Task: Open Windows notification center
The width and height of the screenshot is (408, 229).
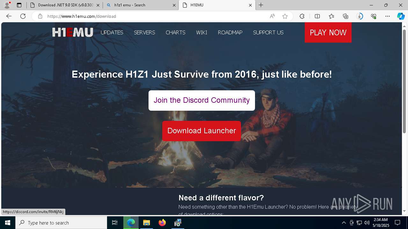Action: [x=397, y=223]
